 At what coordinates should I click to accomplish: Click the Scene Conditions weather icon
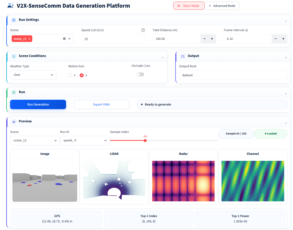(14, 56)
